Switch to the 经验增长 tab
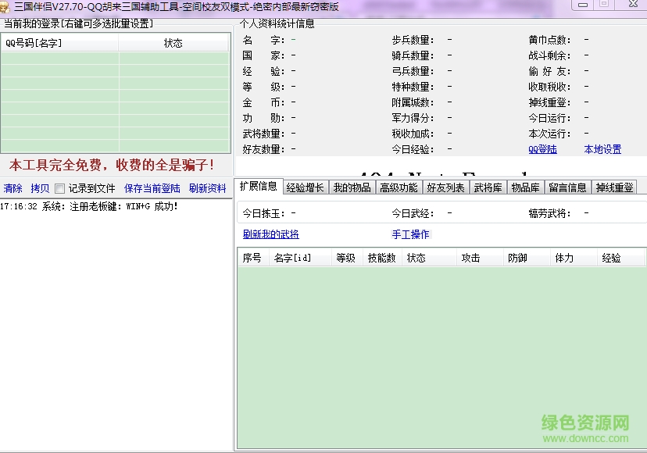Viewport: 647px width, 453px height. [305, 187]
